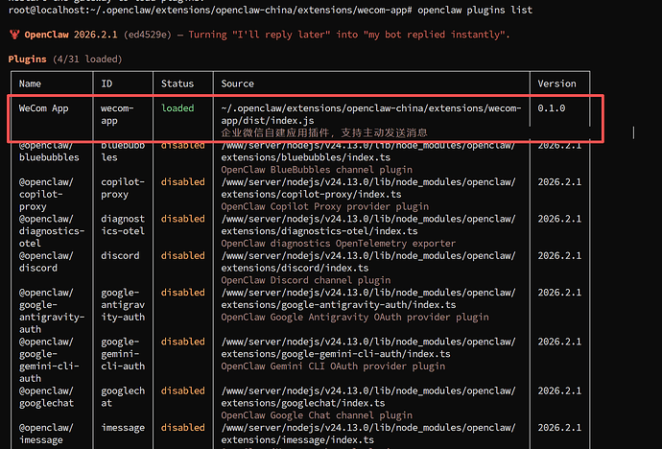Screen dimensions: 662x449
Task: Click the green "loaded" status
Action: (177, 108)
